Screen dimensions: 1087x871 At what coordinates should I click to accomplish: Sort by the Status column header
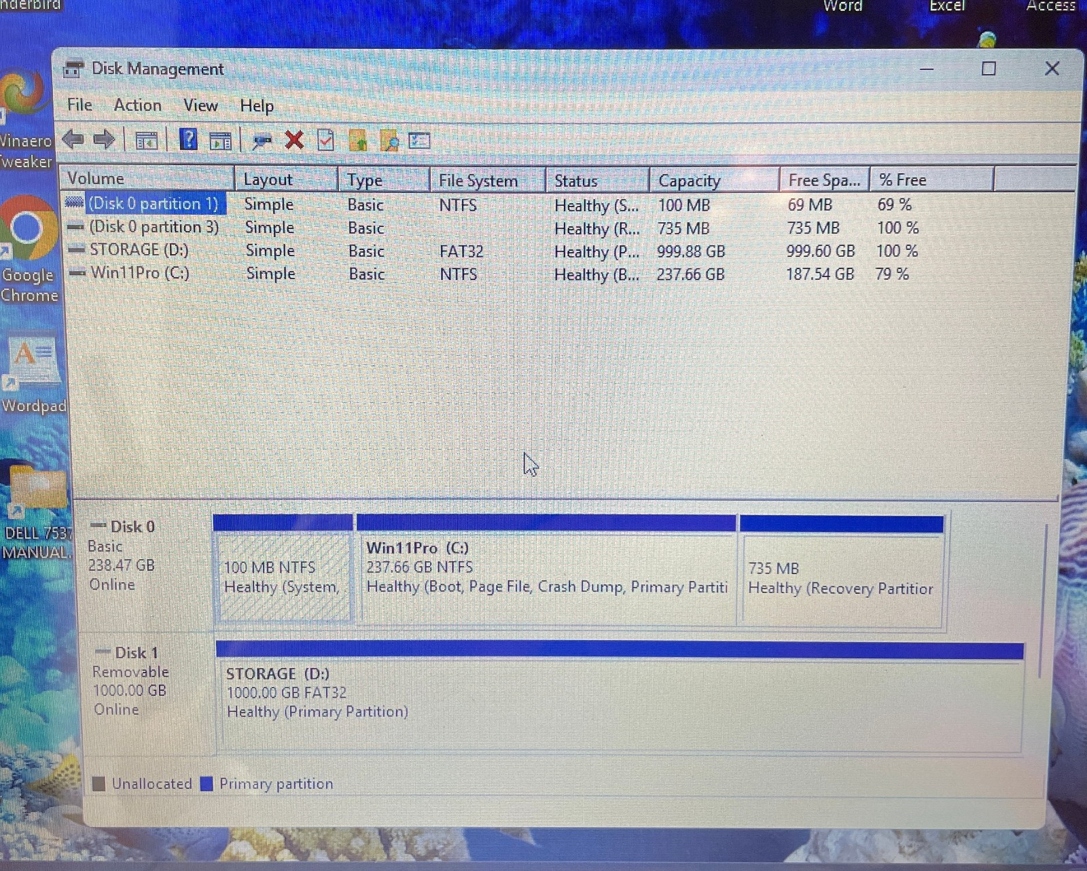point(597,181)
